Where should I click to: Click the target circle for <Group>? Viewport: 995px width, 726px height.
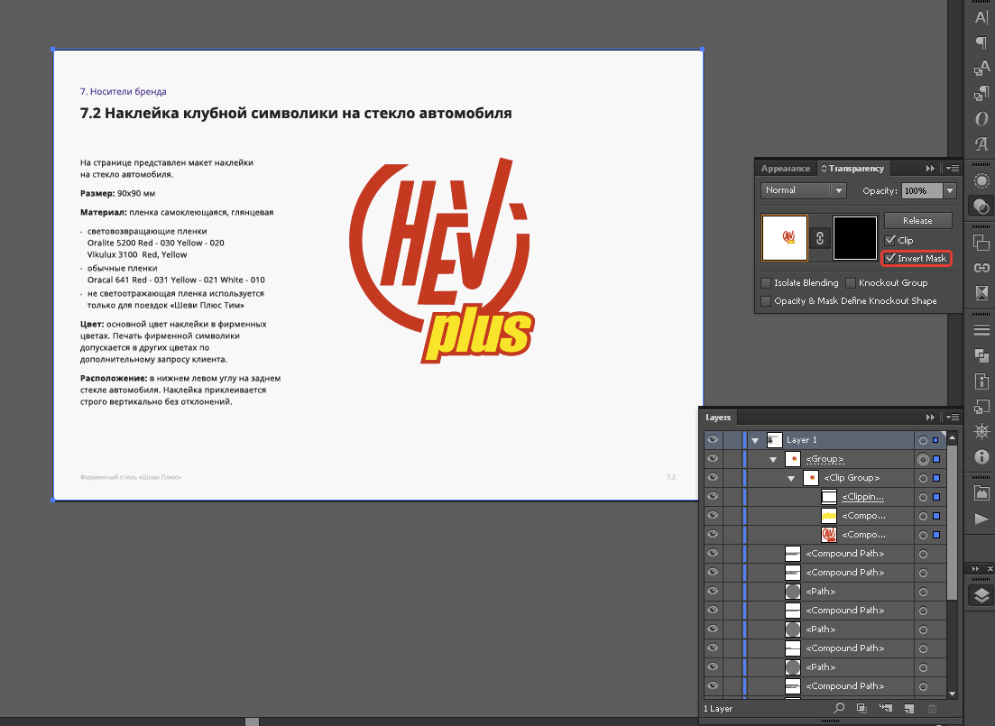click(924, 459)
